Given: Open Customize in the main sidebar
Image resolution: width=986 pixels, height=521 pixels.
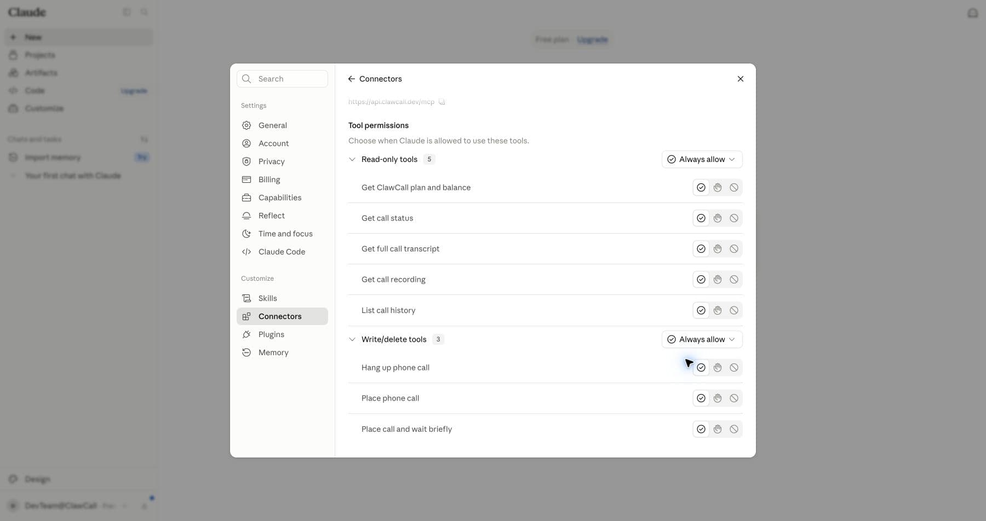Looking at the screenshot, I should [x=79, y=108].
